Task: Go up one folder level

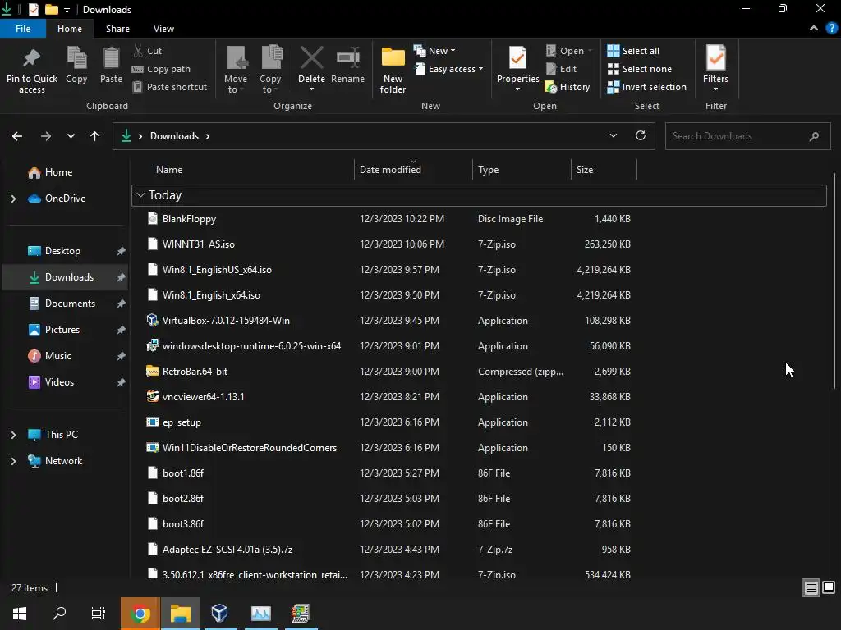Action: pyautogui.click(x=95, y=136)
